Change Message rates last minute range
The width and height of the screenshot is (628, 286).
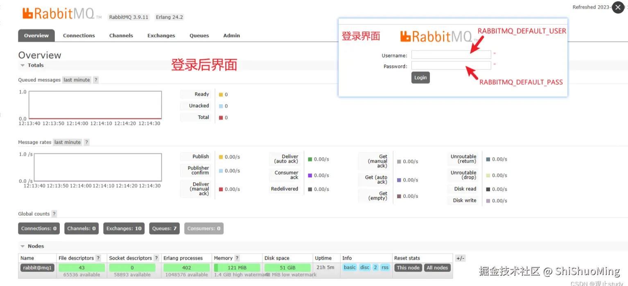pyautogui.click(x=68, y=142)
